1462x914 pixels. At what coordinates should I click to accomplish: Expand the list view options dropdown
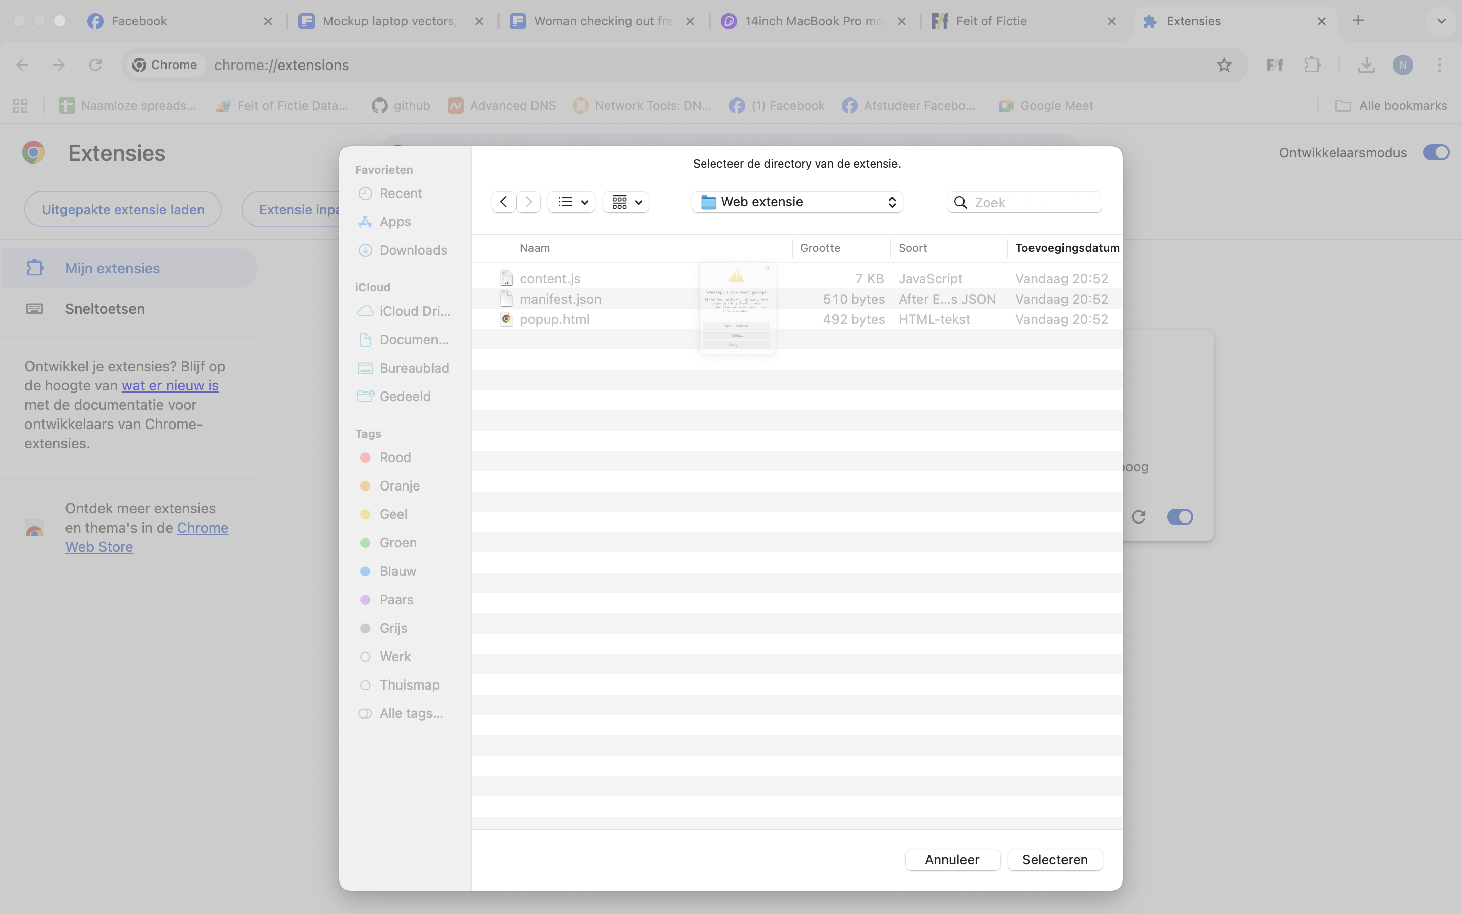572,202
